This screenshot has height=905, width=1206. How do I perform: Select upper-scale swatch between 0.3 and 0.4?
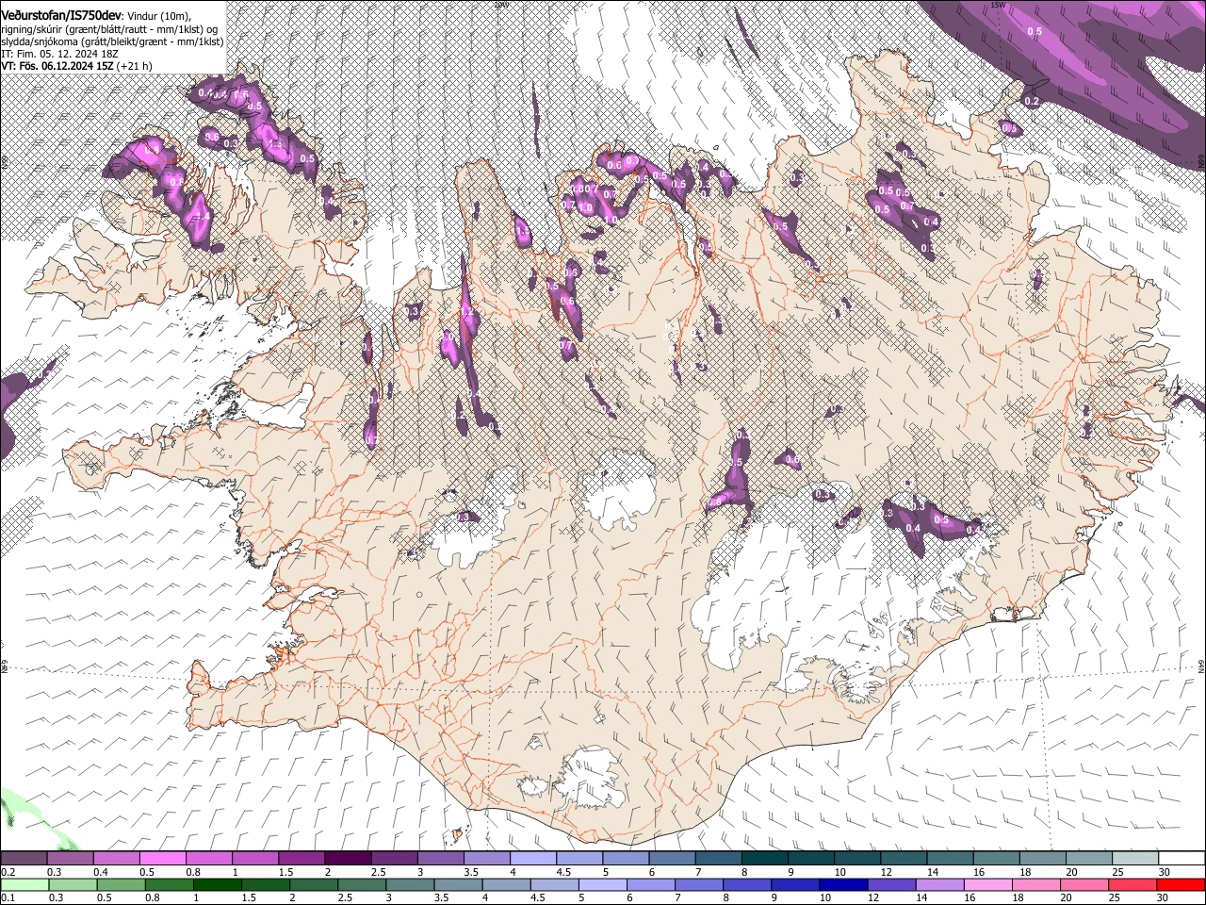click(70, 858)
